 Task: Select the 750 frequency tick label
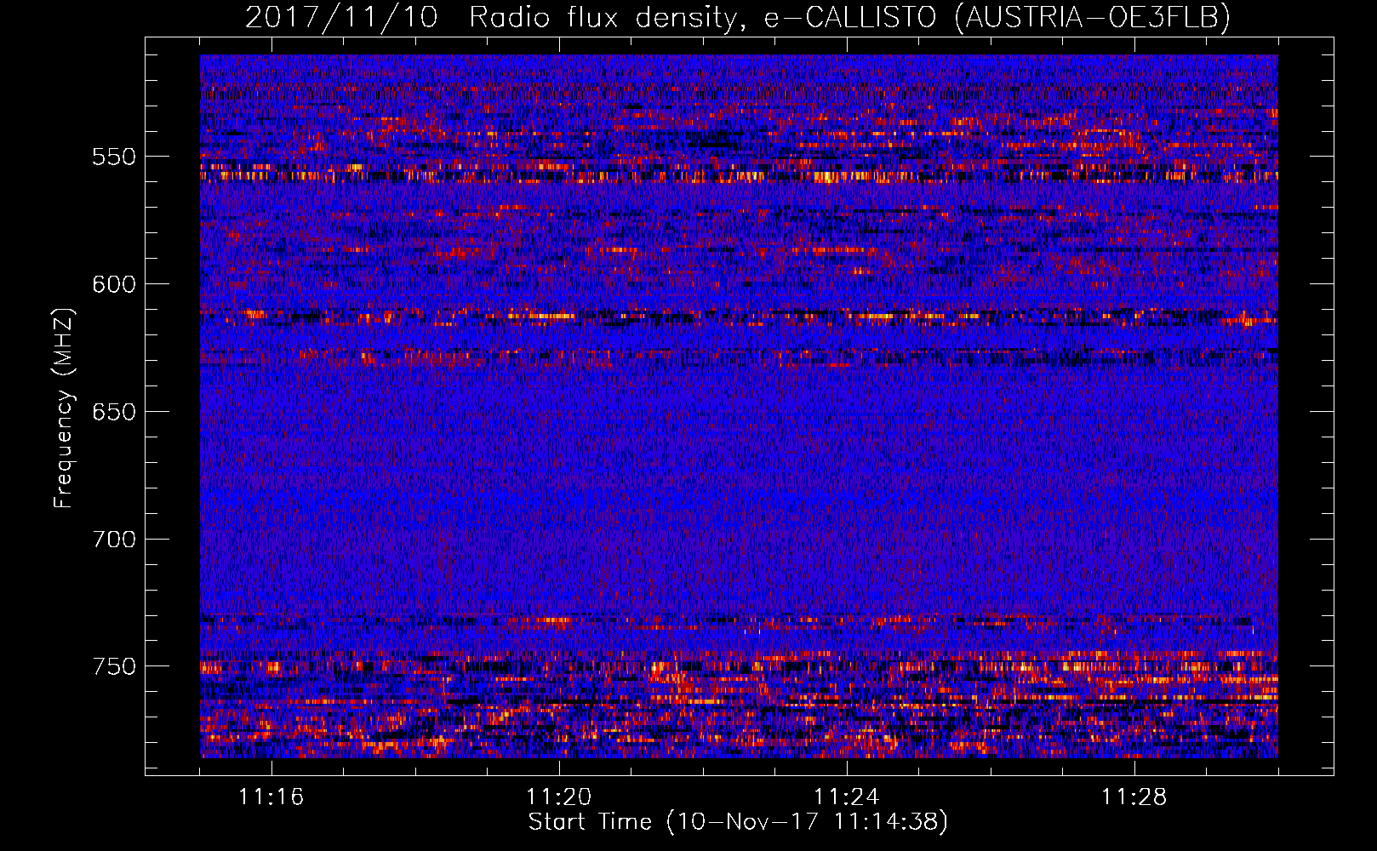114,666
